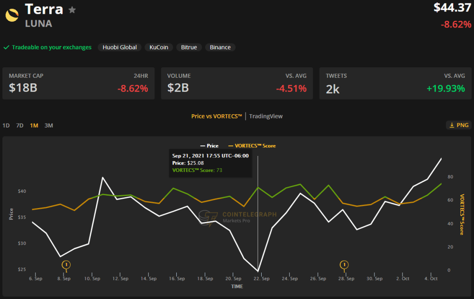Select the Binance exchange tag
This screenshot has height=299, width=474.
pos(220,47)
